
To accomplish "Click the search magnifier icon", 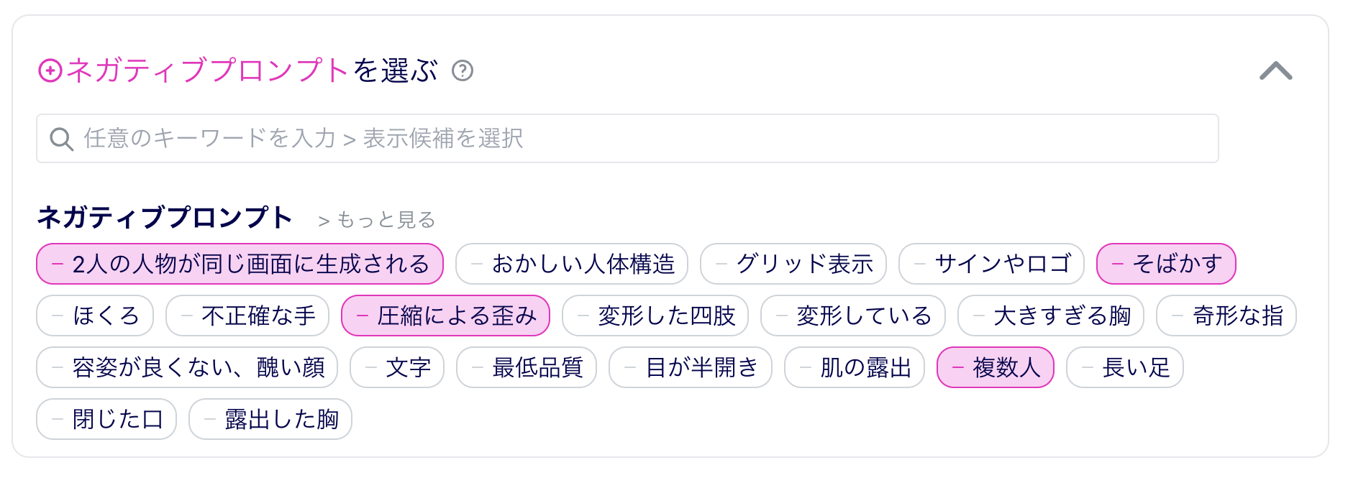I will (x=61, y=139).
